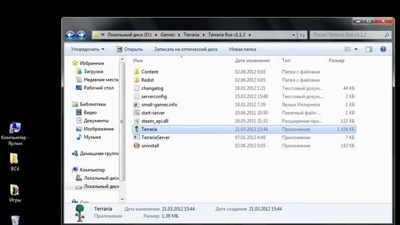400x225 pixels.
Task: Select the changelog text file icon
Action: (x=137, y=88)
